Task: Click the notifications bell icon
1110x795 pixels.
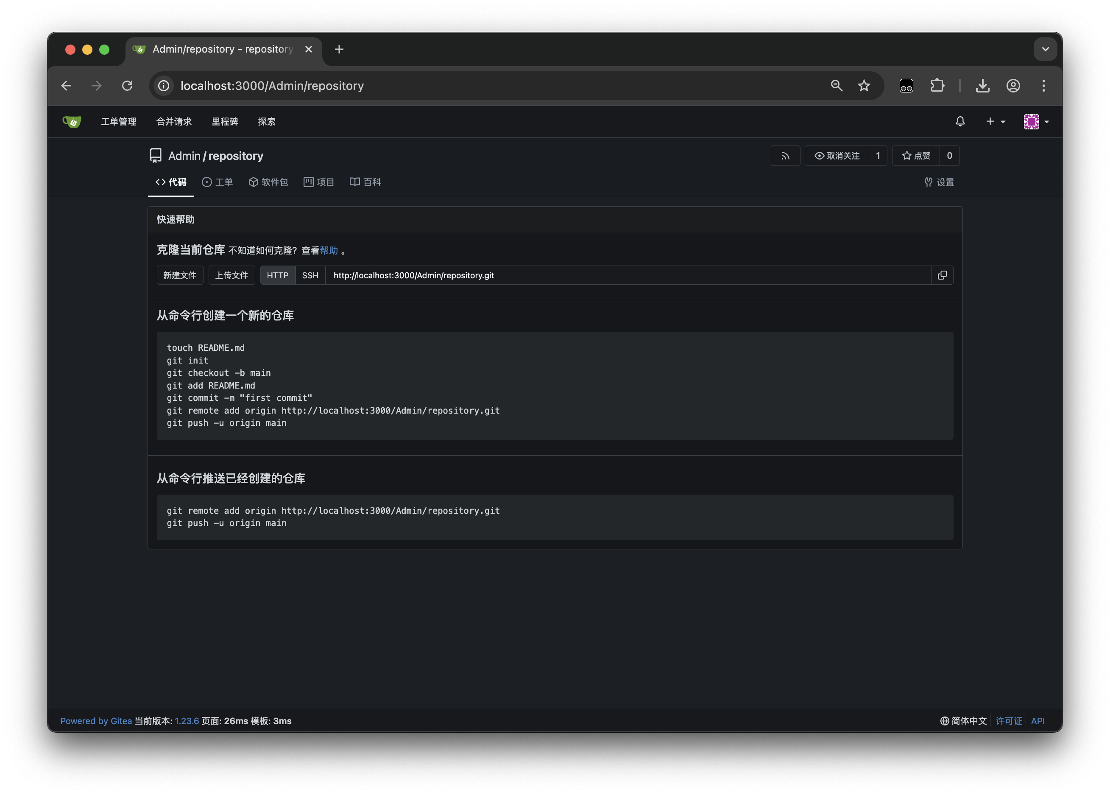Action: (x=960, y=121)
